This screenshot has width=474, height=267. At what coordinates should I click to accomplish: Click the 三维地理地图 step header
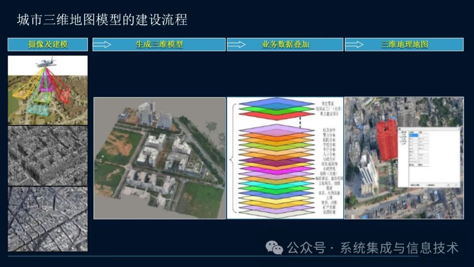pos(404,44)
